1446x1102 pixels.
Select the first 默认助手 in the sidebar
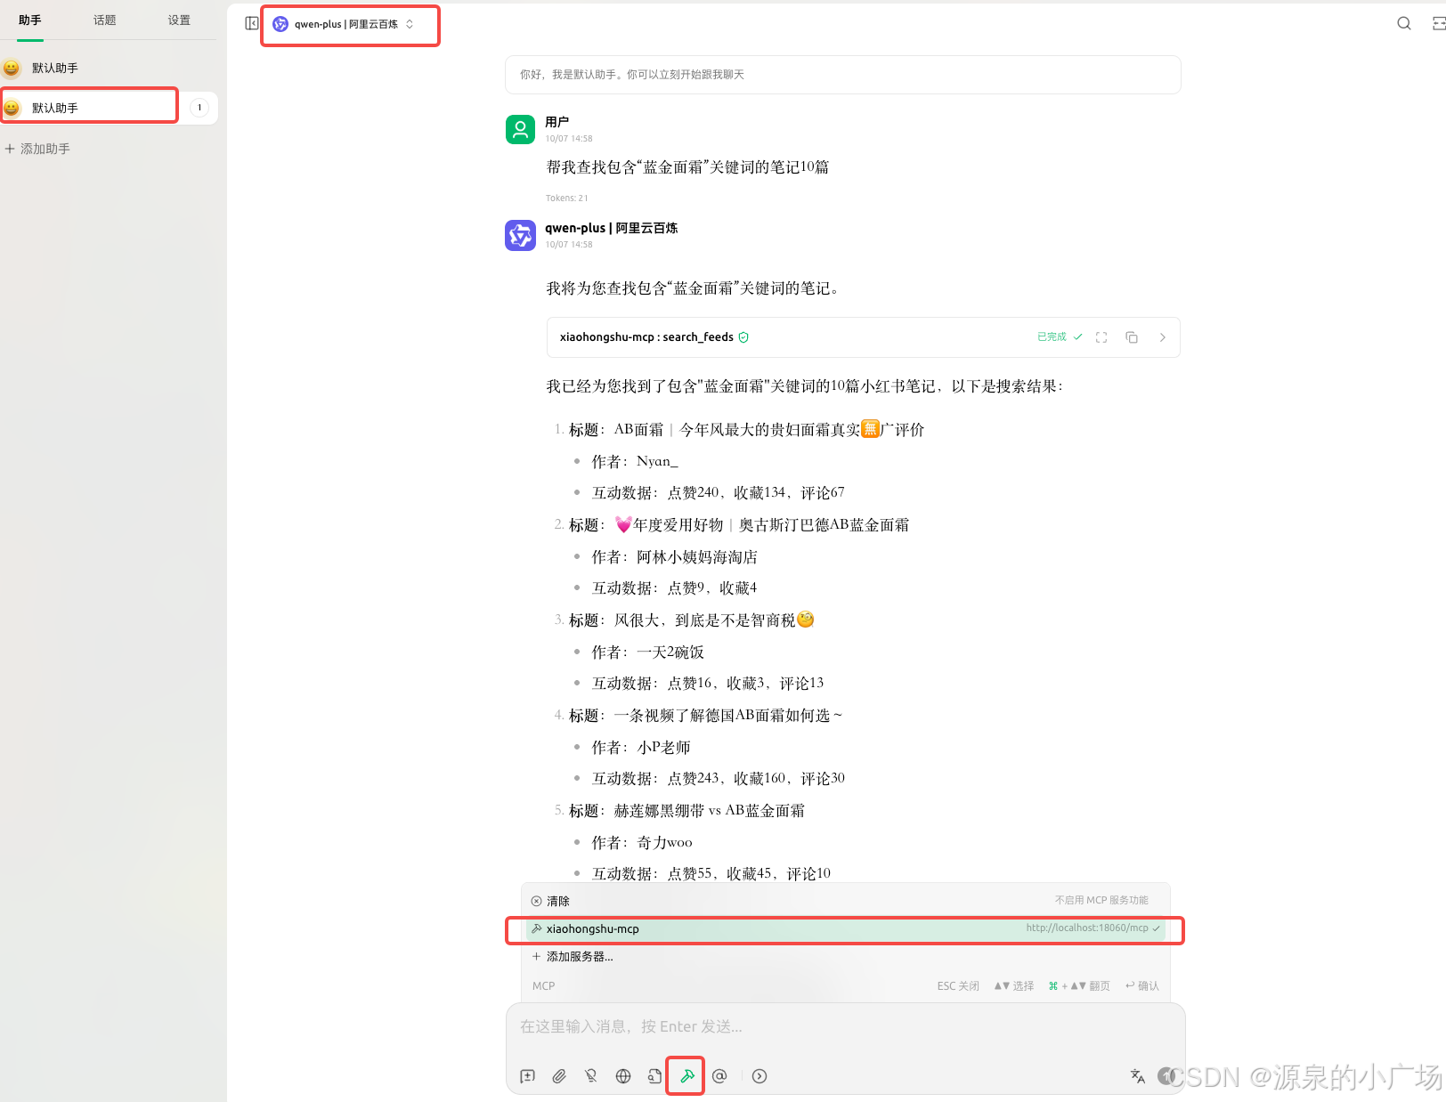109,68
